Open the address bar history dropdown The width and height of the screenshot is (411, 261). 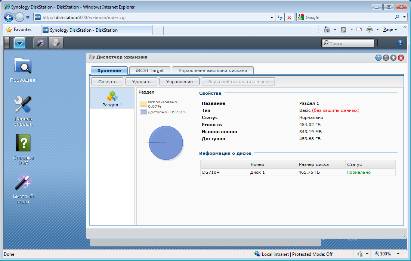(x=272, y=18)
